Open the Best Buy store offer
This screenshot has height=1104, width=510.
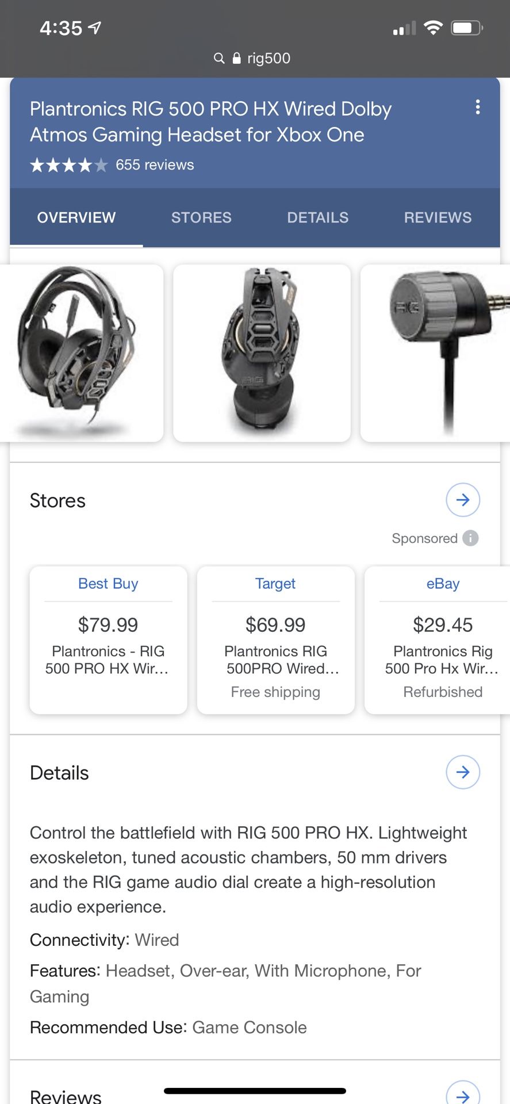[108, 639]
